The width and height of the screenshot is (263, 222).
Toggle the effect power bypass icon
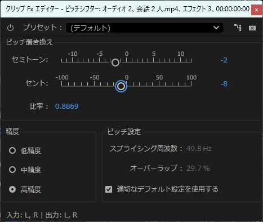point(10,28)
